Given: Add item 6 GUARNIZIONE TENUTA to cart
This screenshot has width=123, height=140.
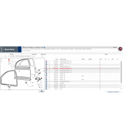Looking at the screenshot, I should click(46, 81).
